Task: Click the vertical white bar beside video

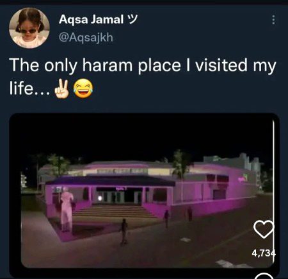Action: [273, 171]
